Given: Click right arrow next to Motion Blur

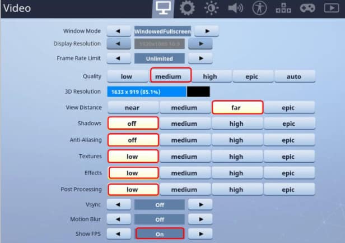Looking at the screenshot, I should point(201,219).
